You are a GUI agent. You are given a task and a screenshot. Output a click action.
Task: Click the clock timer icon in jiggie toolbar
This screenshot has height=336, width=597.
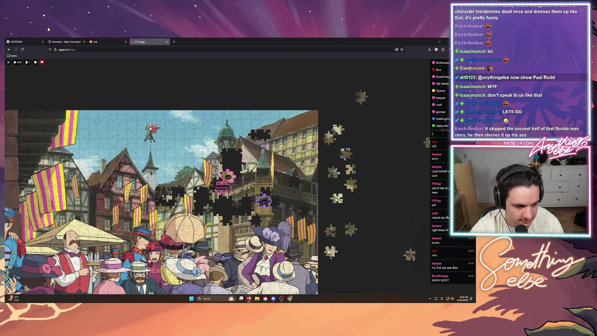pos(35,62)
